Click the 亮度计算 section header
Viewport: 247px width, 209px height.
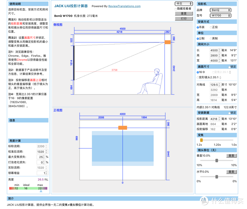point(28,141)
